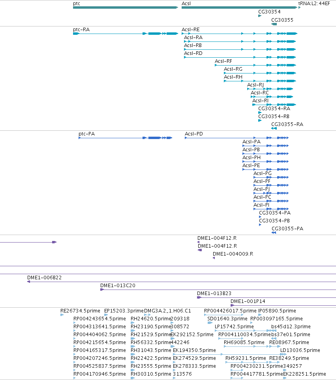Select the RP004417781.5prime EST label
The width and height of the screenshot is (336, 380).
pyautogui.click(x=257, y=374)
